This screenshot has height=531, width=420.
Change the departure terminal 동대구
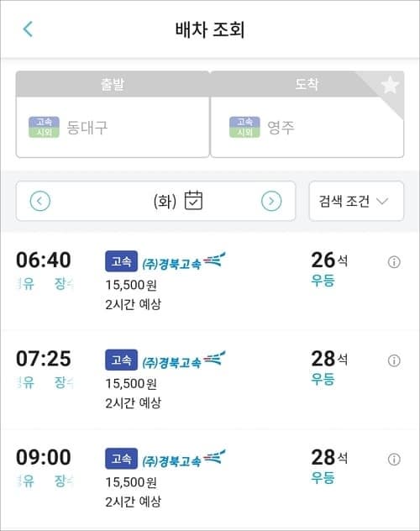113,128
